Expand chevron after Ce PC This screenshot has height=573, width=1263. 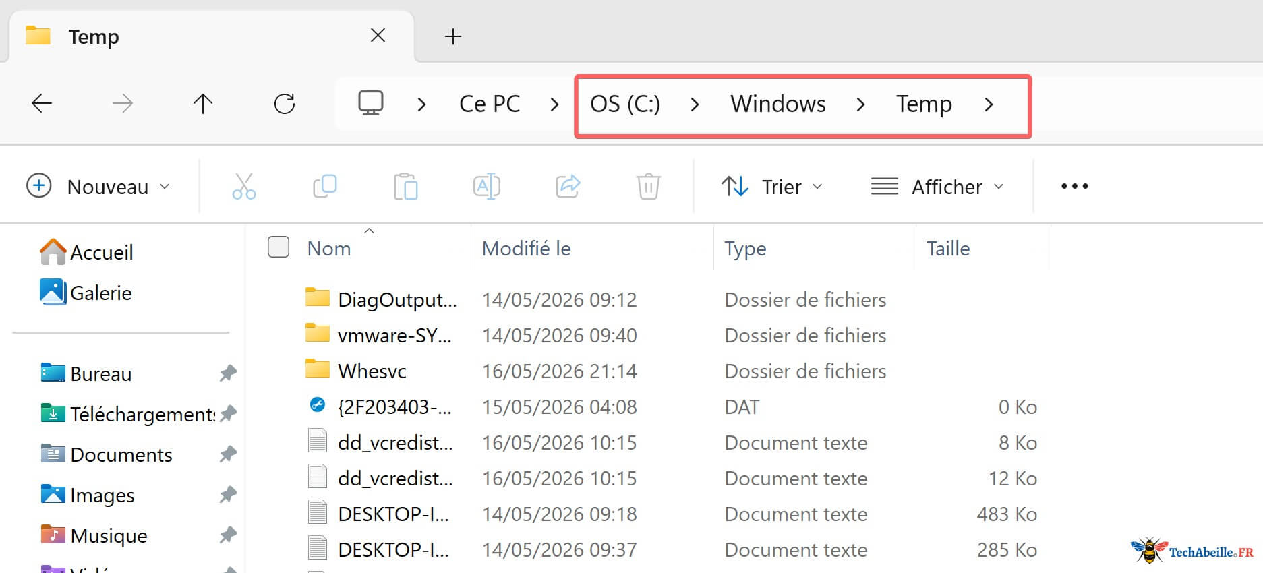coord(554,104)
